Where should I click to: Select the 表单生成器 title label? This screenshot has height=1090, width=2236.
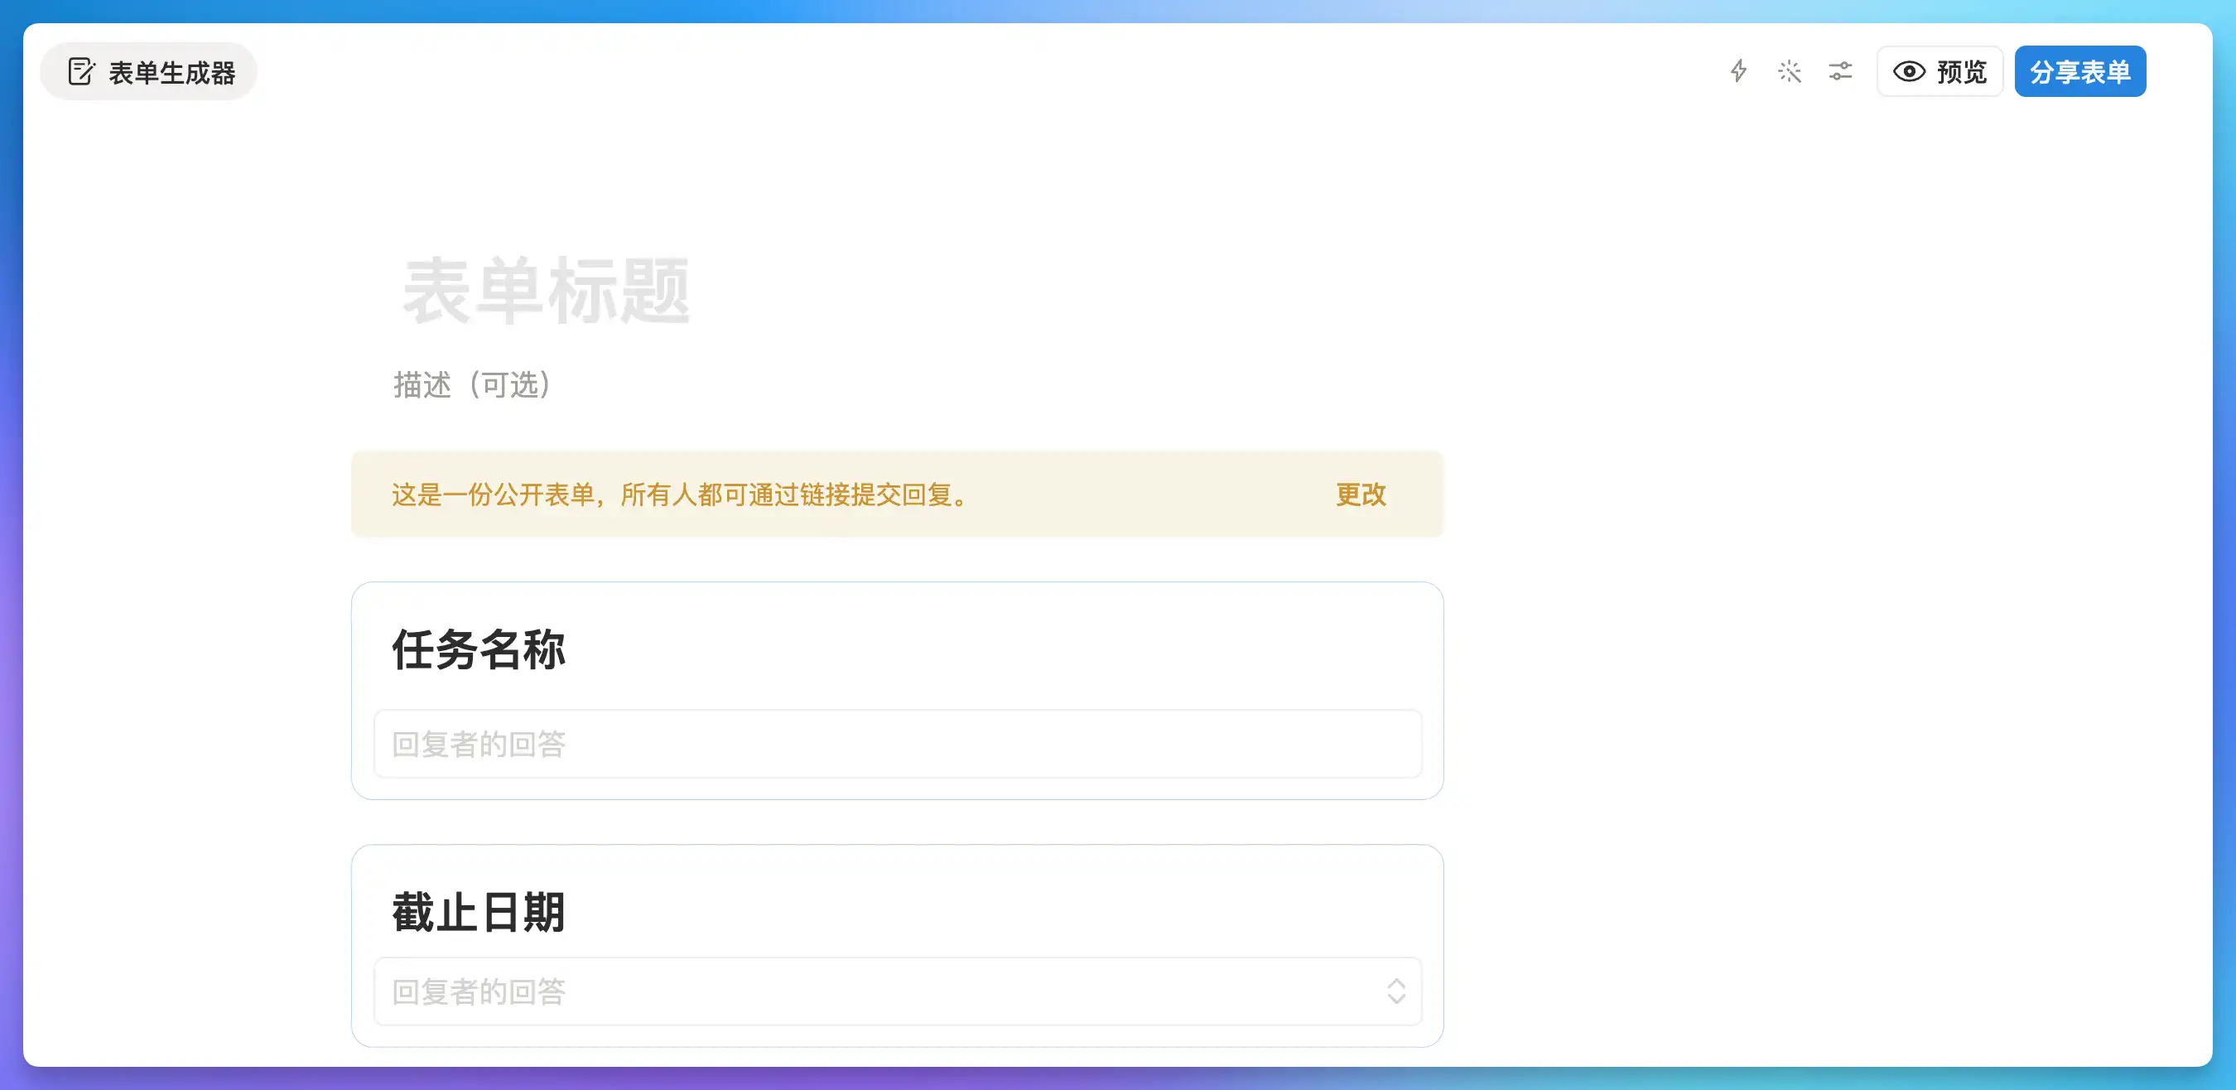[172, 73]
